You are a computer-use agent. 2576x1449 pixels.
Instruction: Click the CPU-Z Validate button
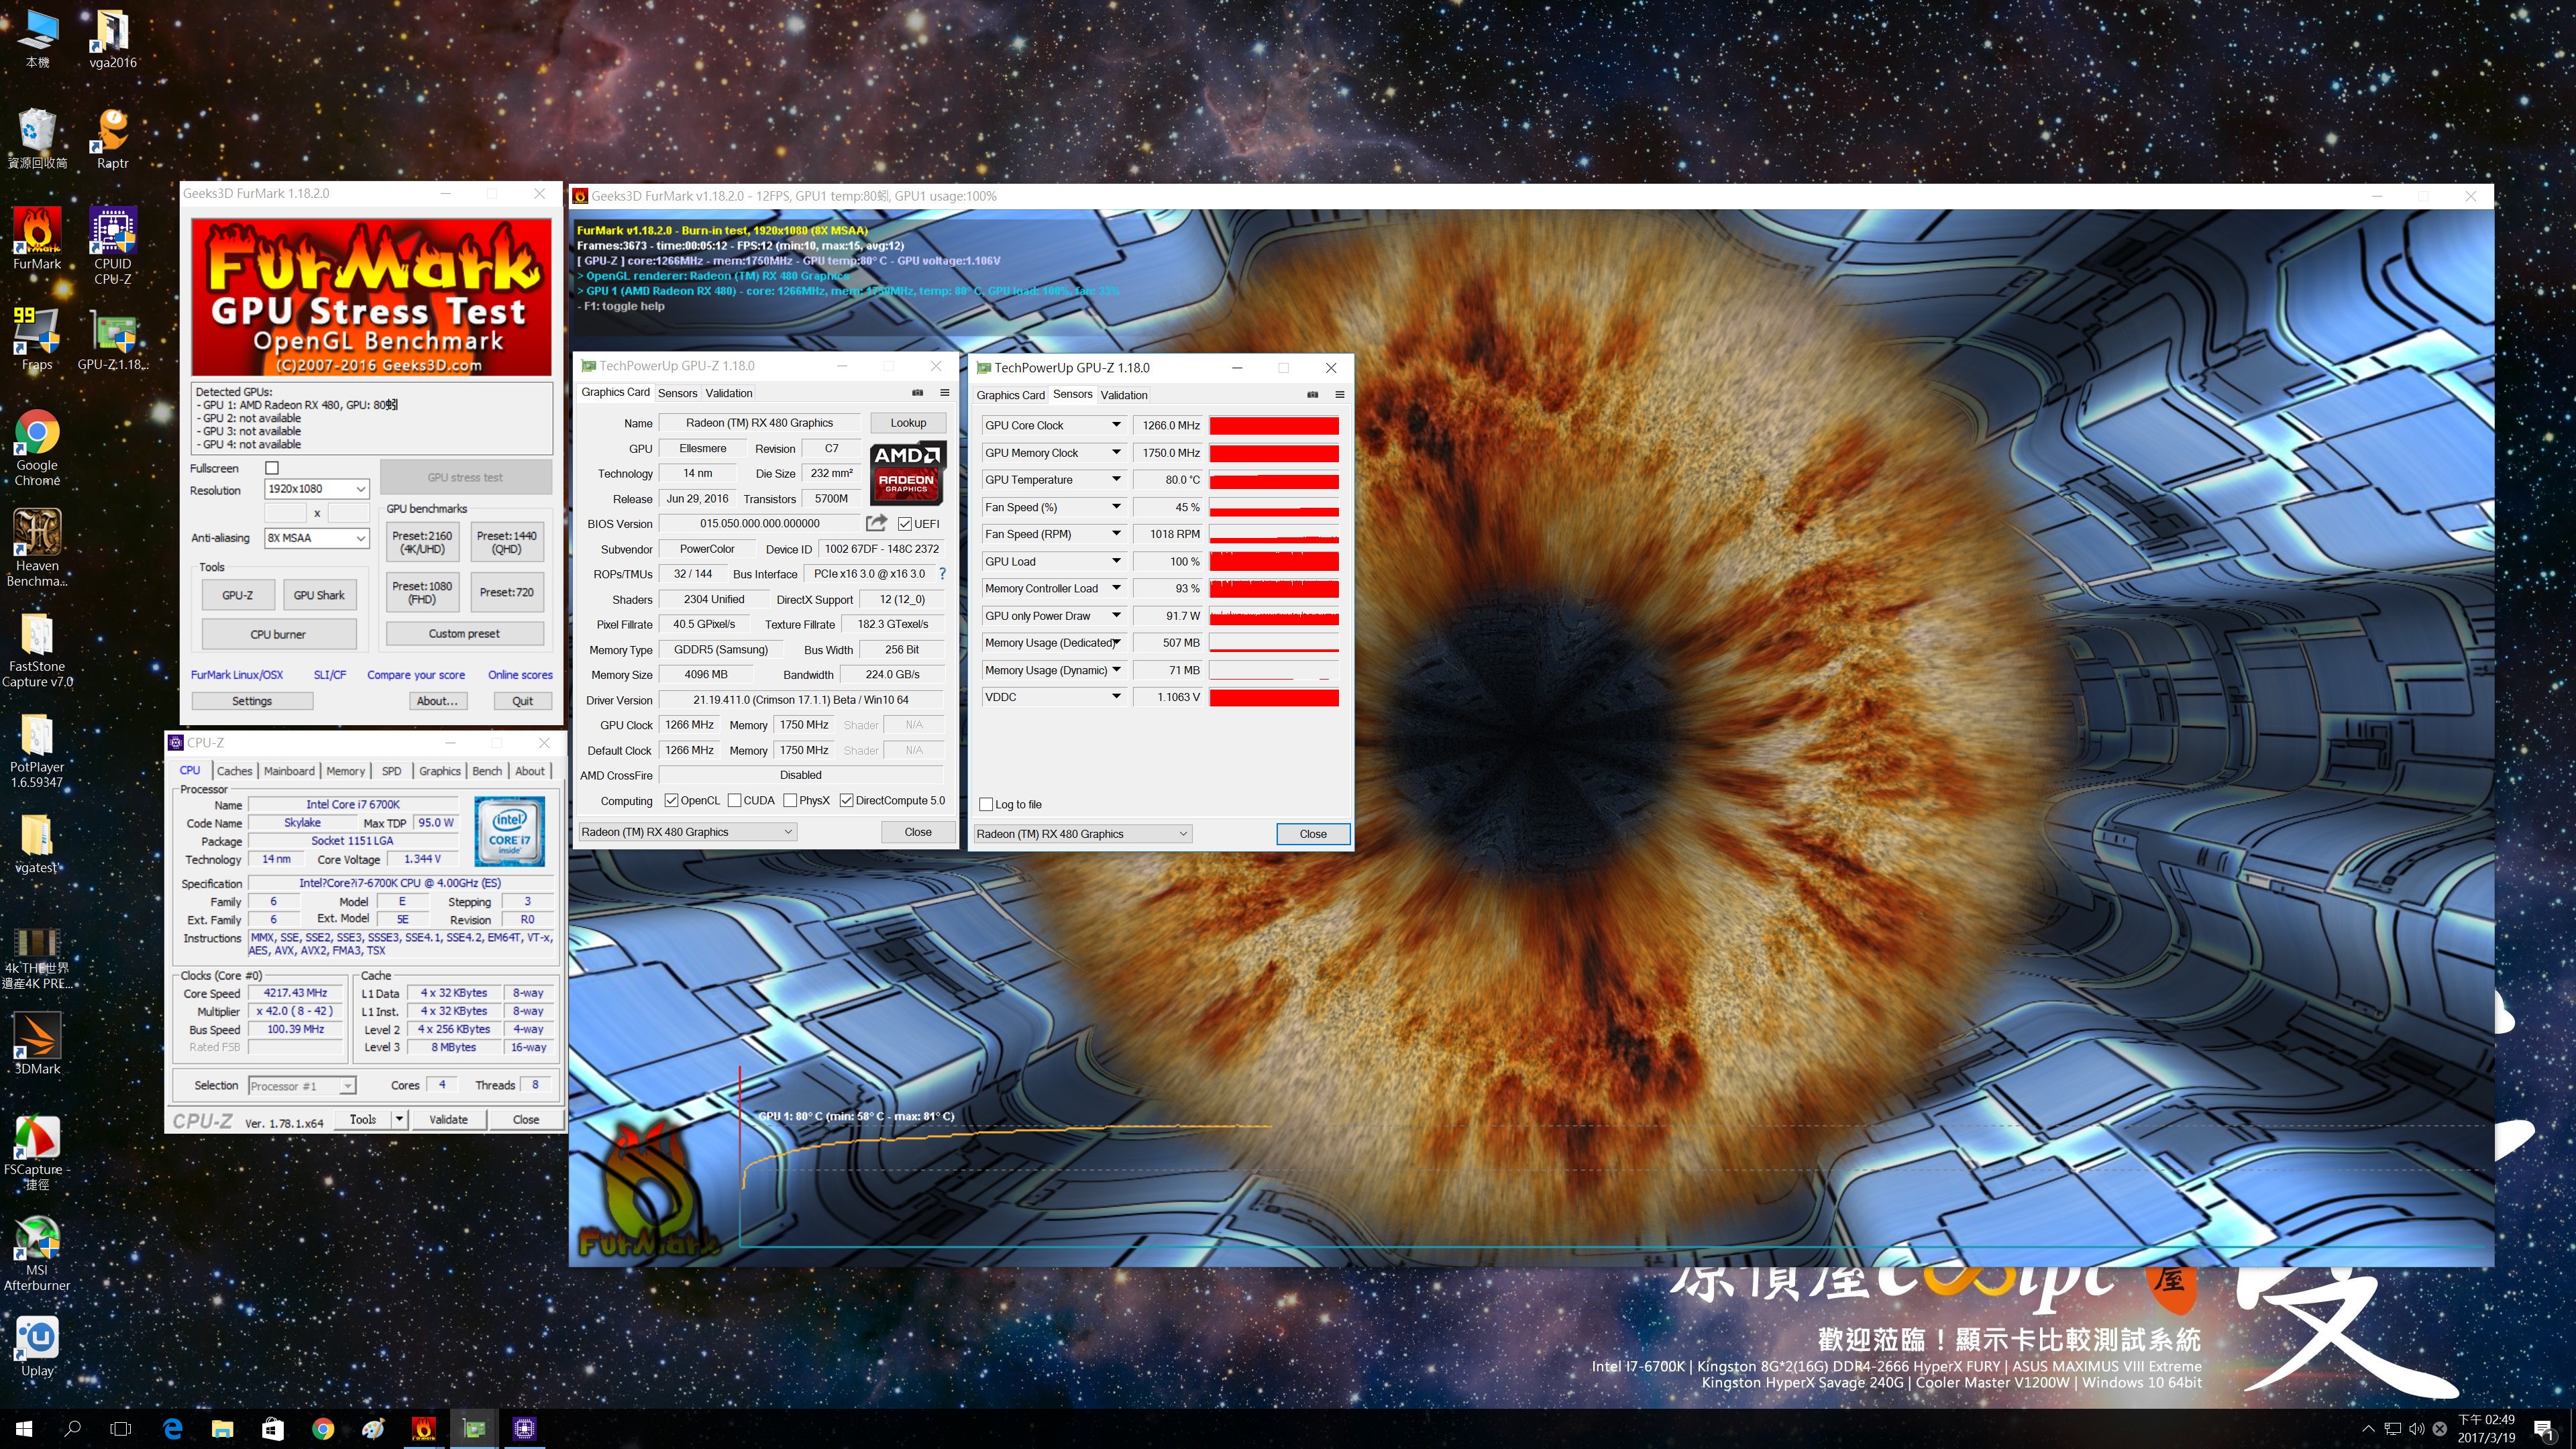448,1119
